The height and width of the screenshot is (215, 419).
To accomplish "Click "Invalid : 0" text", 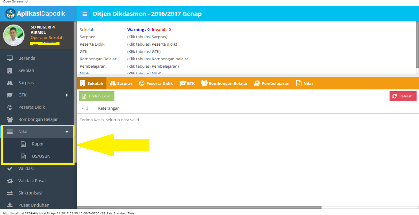I will point(161,30).
